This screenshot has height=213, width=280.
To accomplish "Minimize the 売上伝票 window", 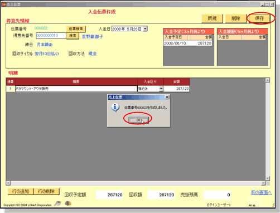I will pos(263,4).
